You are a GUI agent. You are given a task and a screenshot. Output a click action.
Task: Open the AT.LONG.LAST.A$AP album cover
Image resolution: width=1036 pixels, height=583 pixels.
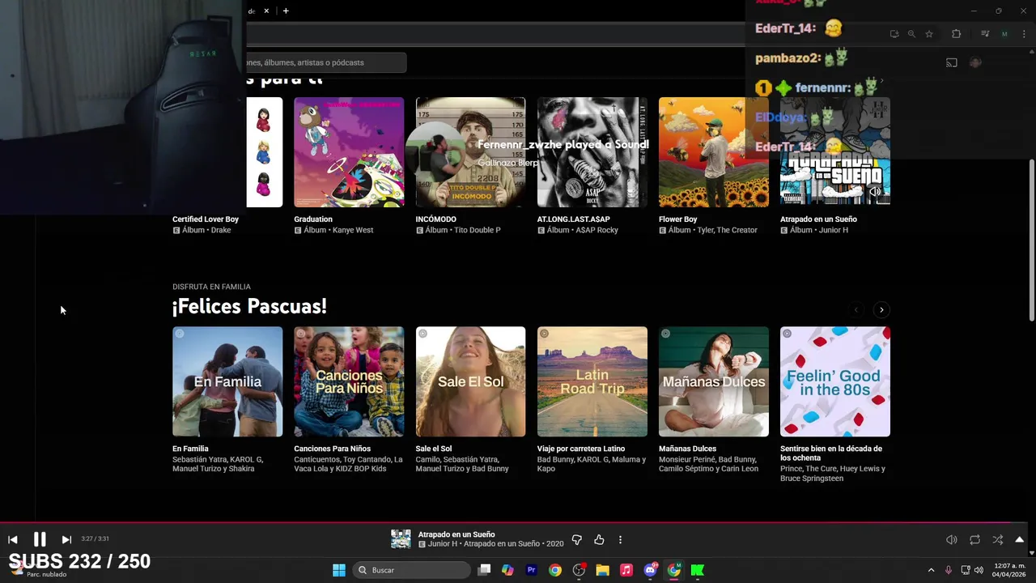592,152
